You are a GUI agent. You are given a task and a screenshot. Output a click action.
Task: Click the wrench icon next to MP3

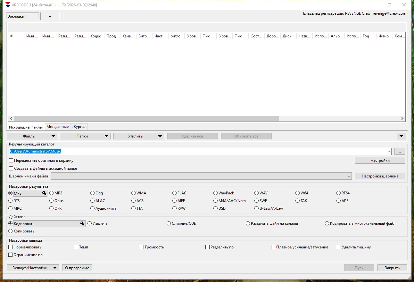pos(44,193)
